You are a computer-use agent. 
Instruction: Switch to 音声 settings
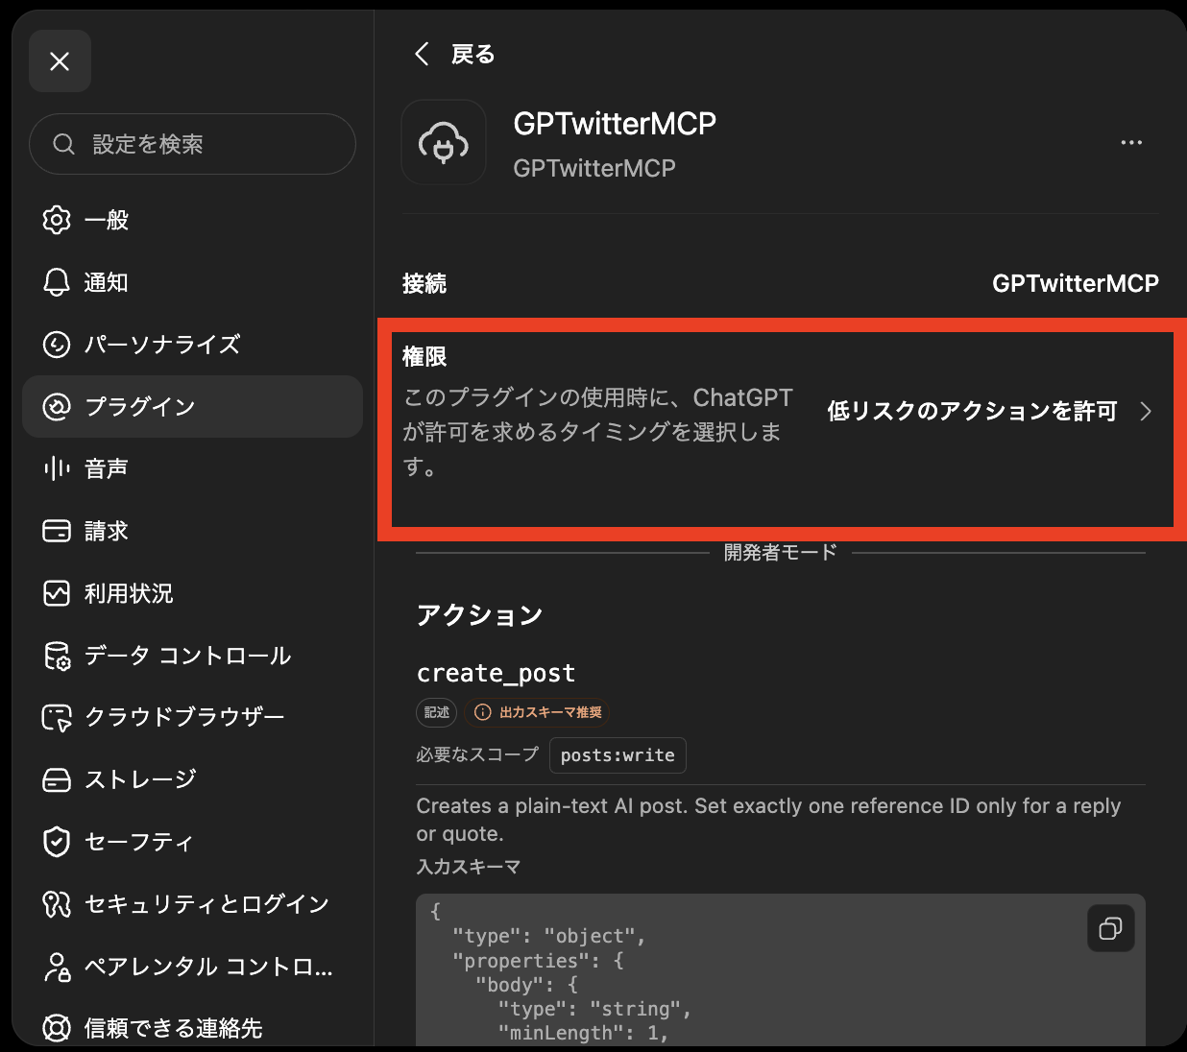tap(107, 468)
